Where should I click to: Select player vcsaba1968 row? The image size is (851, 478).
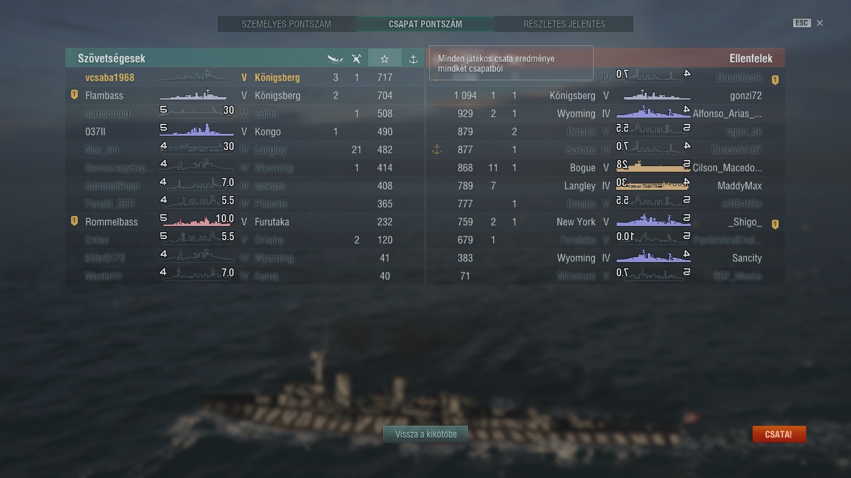coord(245,77)
